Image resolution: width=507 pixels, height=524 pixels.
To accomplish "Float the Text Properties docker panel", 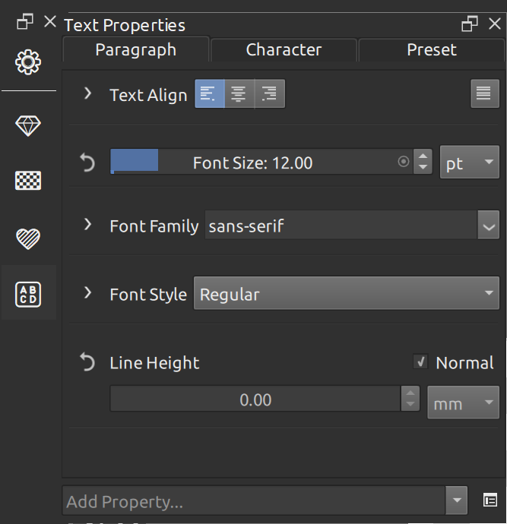I will click(470, 24).
